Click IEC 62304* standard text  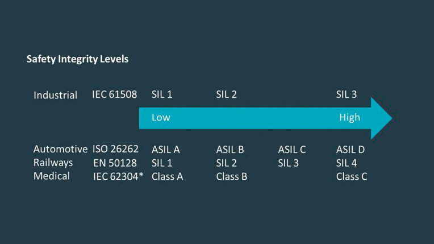118,176
